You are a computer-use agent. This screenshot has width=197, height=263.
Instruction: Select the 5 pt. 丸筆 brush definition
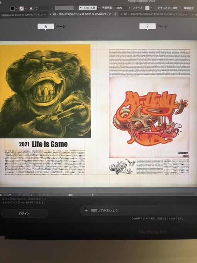point(88,8)
